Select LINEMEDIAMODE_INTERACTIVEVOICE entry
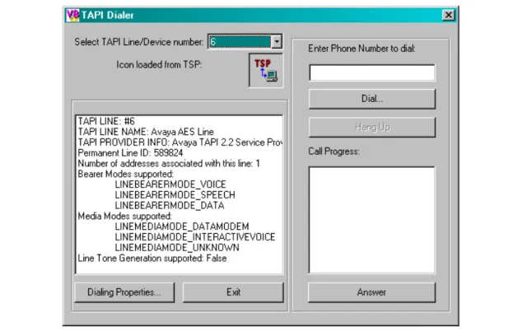The width and height of the screenshot is (518, 336). coord(195,237)
